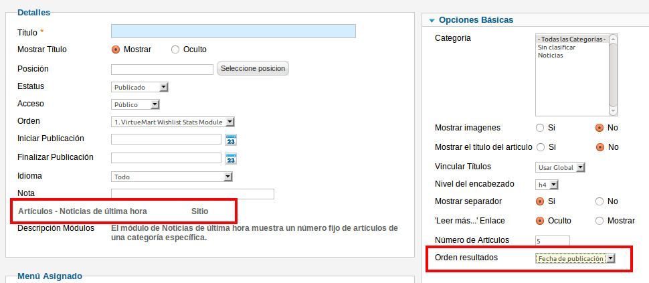The height and width of the screenshot is (283, 649).
Task: Choose Si for Mostrar imagenes
Action: tap(540, 128)
